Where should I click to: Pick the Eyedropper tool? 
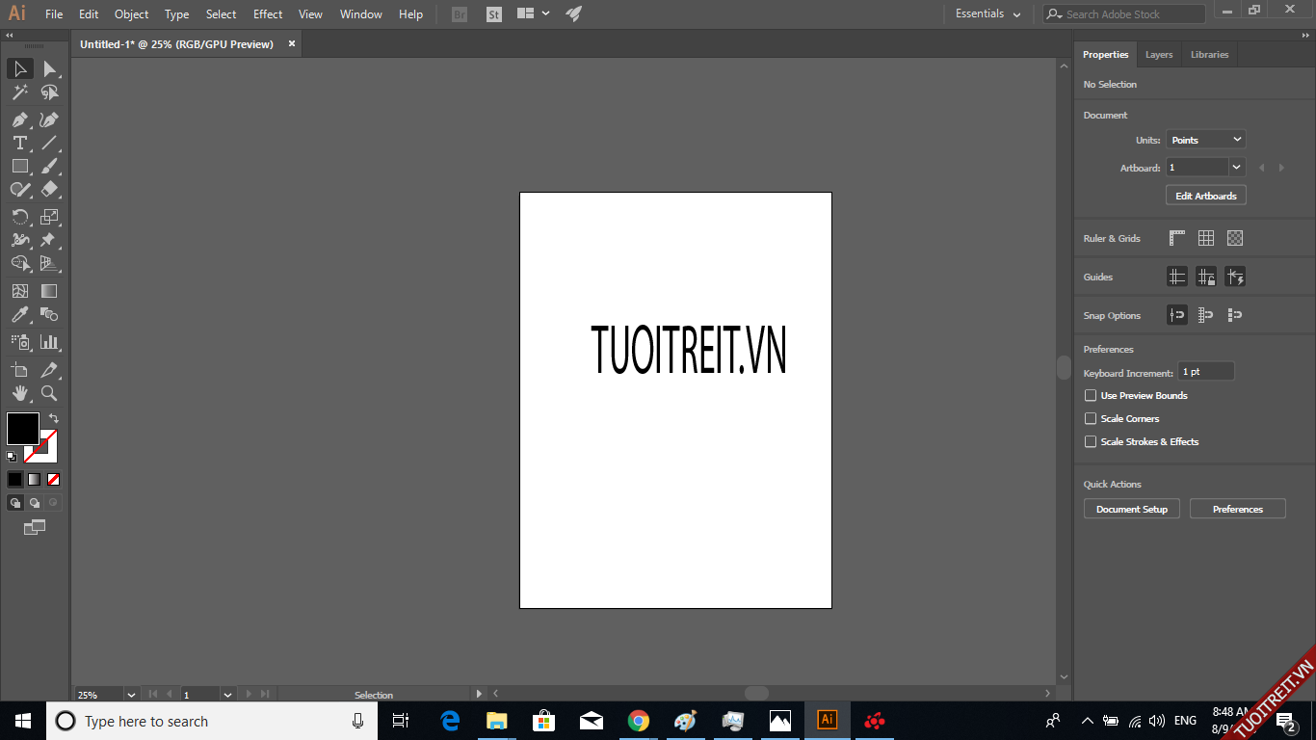[x=19, y=315]
